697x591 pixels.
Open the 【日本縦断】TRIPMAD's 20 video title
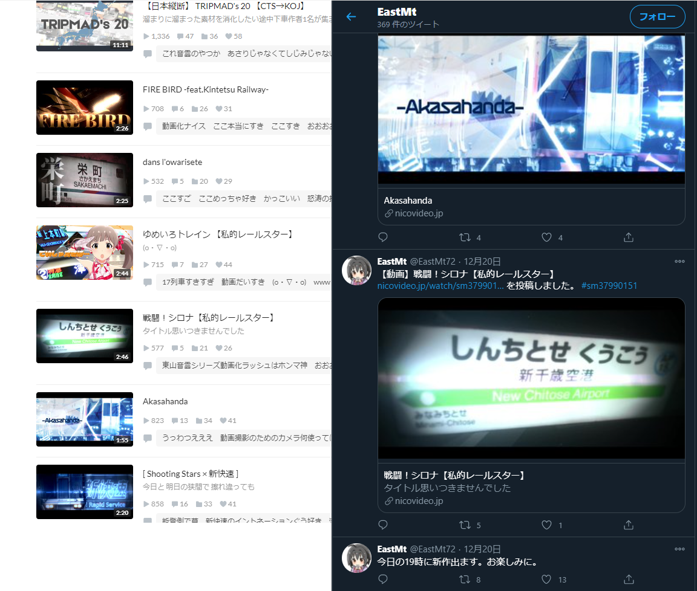point(225,6)
